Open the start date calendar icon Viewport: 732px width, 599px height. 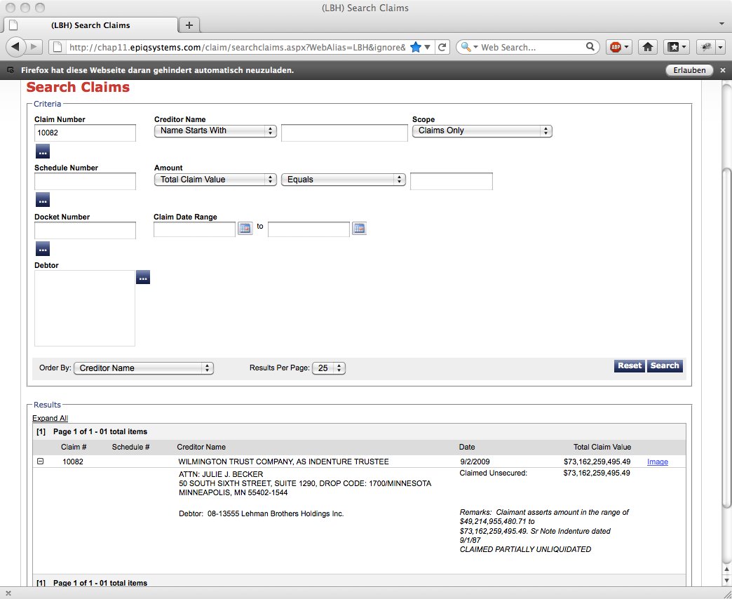(x=245, y=228)
